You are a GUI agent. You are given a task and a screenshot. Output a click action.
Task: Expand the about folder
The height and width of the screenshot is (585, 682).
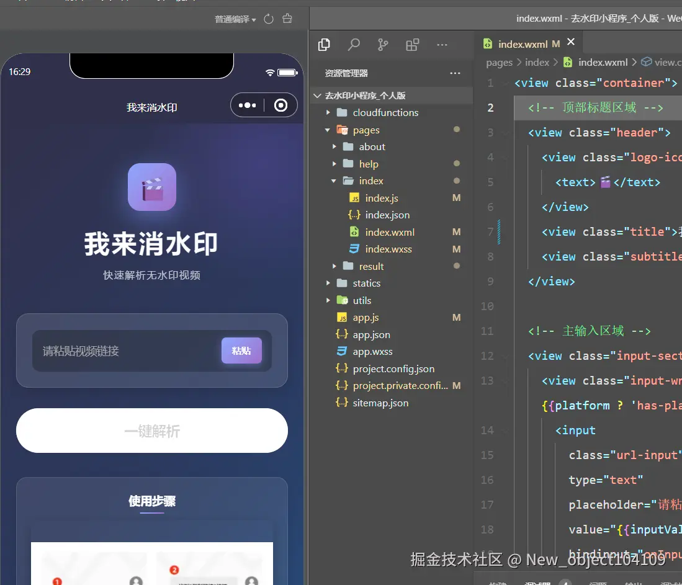coord(334,147)
